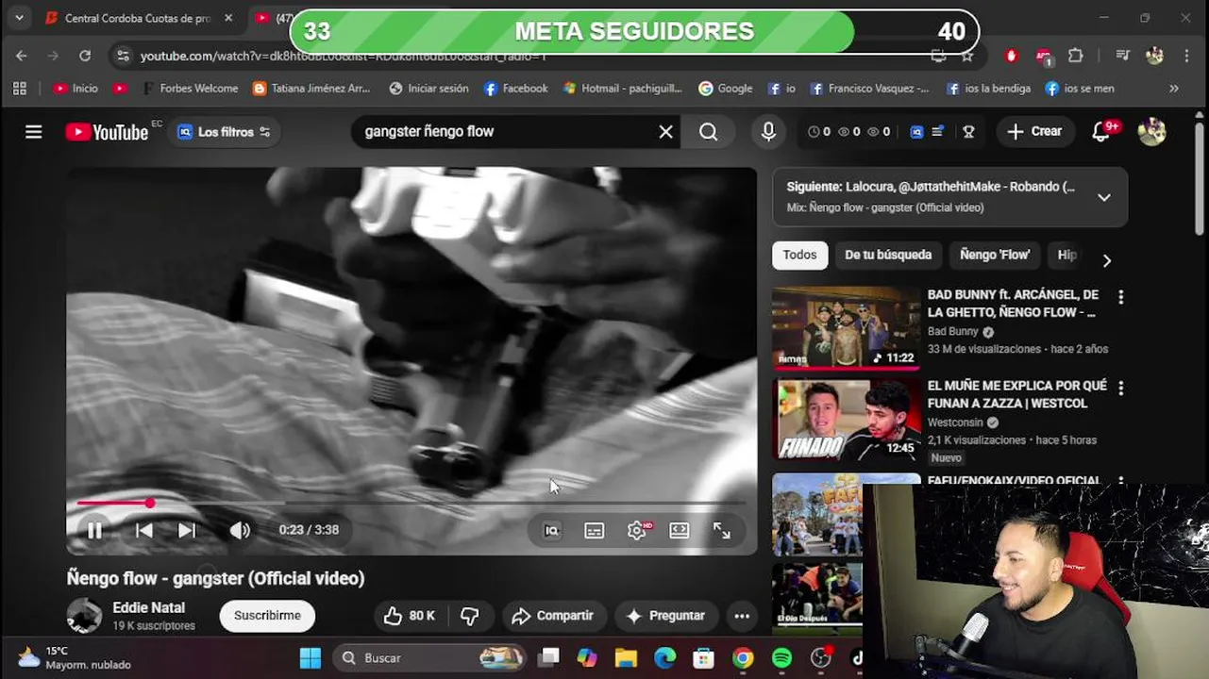This screenshot has height=679, width=1209.
Task: Open Microsoft Edge from the taskbar
Action: coord(665,658)
